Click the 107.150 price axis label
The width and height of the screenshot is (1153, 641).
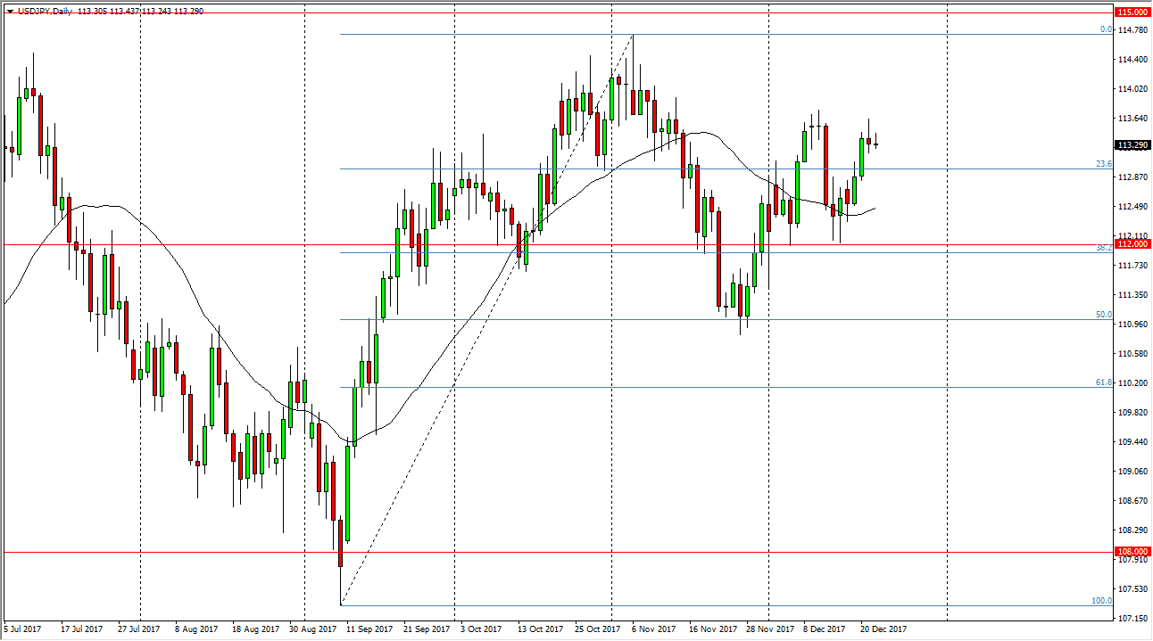click(1133, 619)
